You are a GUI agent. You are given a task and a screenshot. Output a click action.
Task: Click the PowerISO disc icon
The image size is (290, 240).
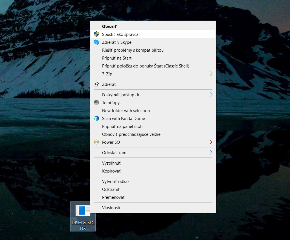tap(96, 142)
